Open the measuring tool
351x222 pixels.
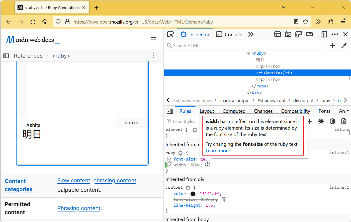(x=309, y=34)
